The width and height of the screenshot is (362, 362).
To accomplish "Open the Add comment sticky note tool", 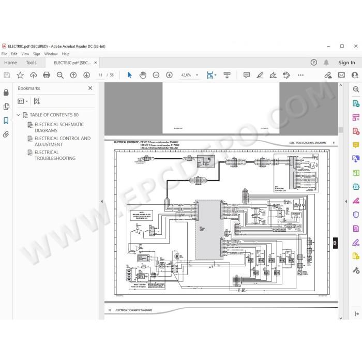I will [246, 75].
